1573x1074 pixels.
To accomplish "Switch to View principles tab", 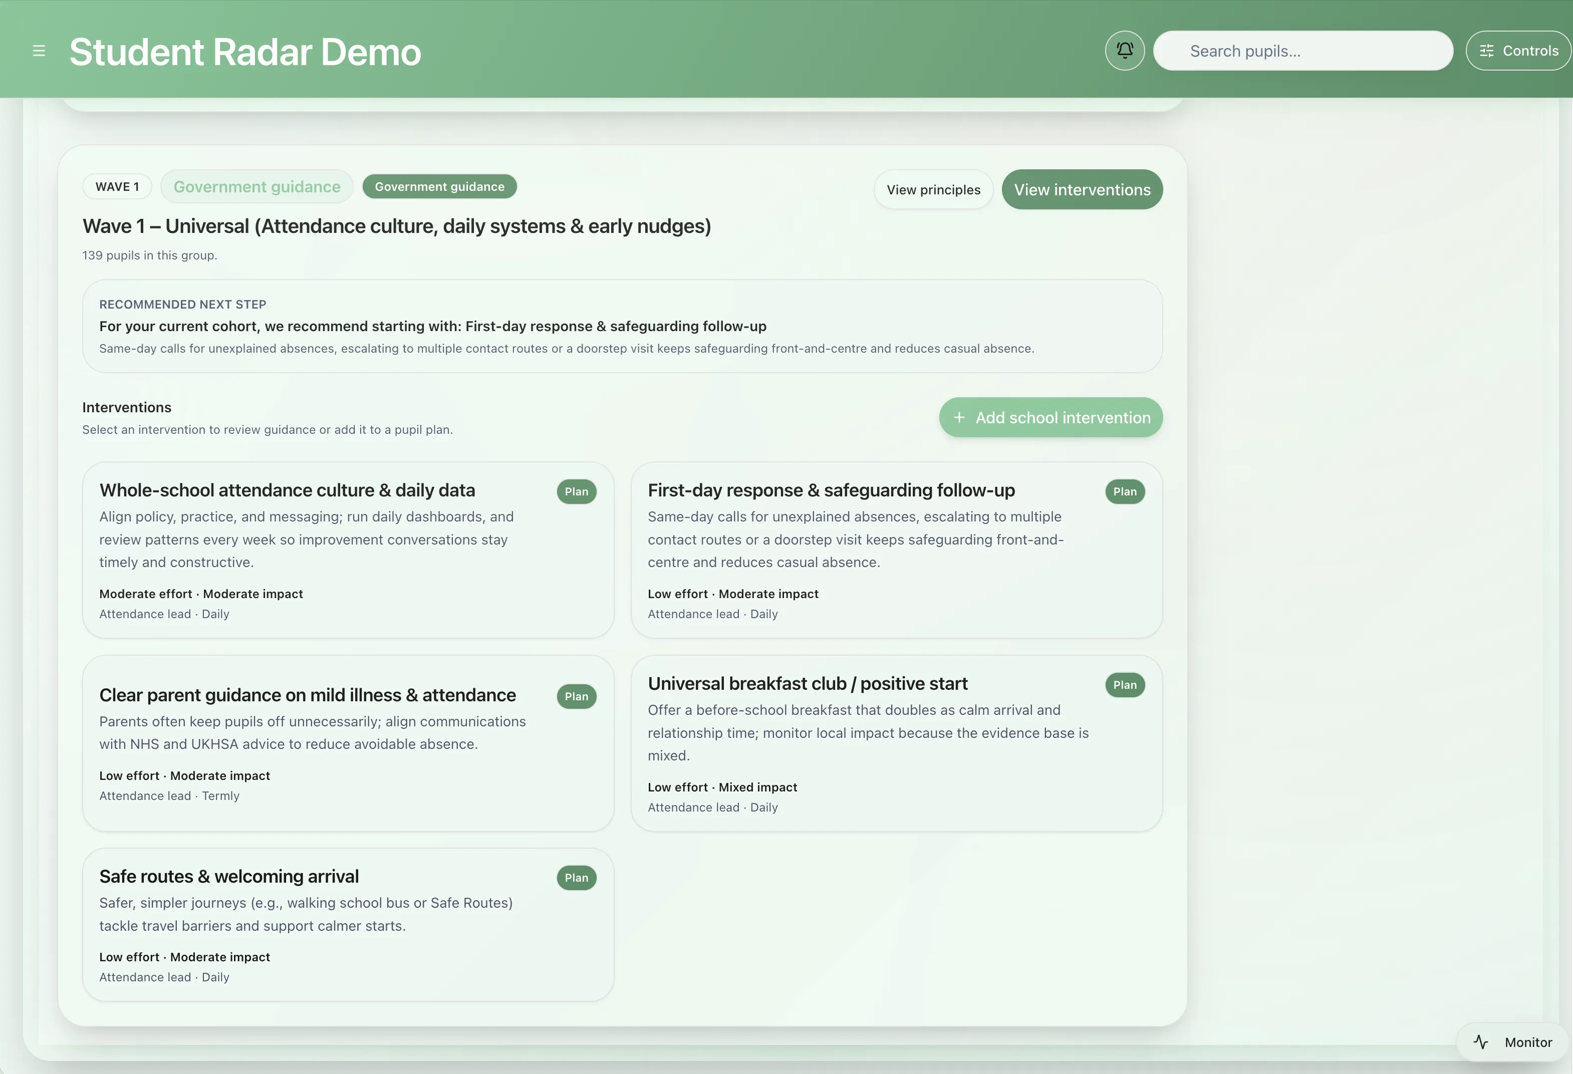I will (x=933, y=189).
